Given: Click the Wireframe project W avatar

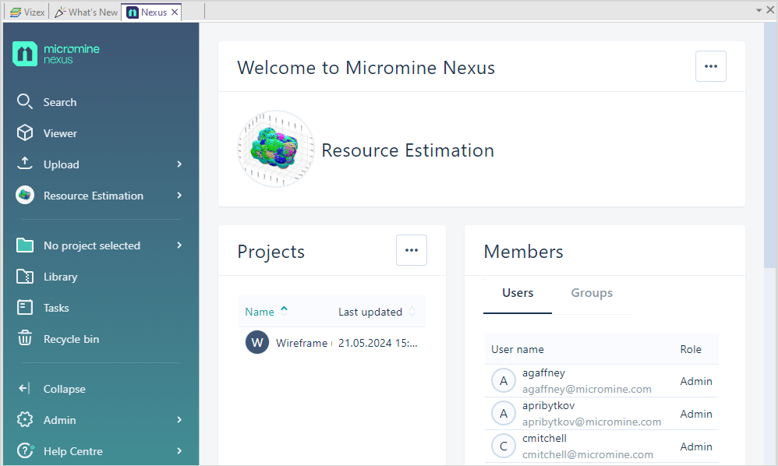Looking at the screenshot, I should pos(257,343).
